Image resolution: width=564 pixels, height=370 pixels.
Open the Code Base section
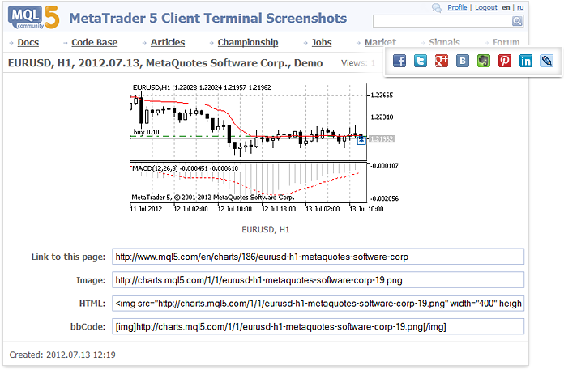point(95,42)
